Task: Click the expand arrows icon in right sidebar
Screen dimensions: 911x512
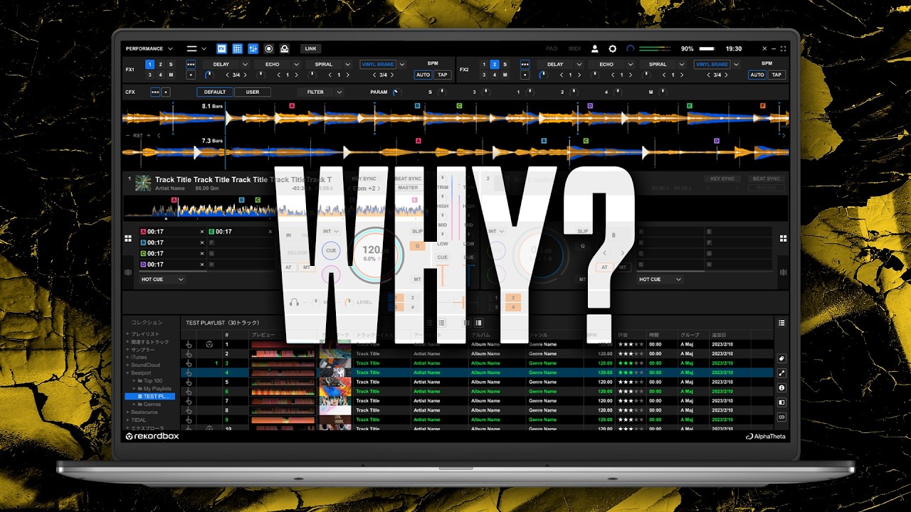Action: (781, 373)
